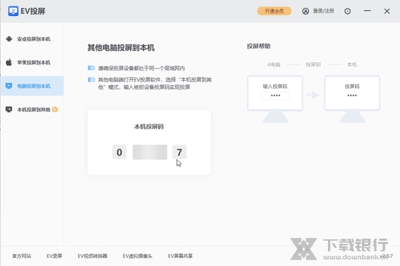Click the 投屏到 label in help diagram
The width and height of the screenshot is (400, 266).
coord(313,65)
